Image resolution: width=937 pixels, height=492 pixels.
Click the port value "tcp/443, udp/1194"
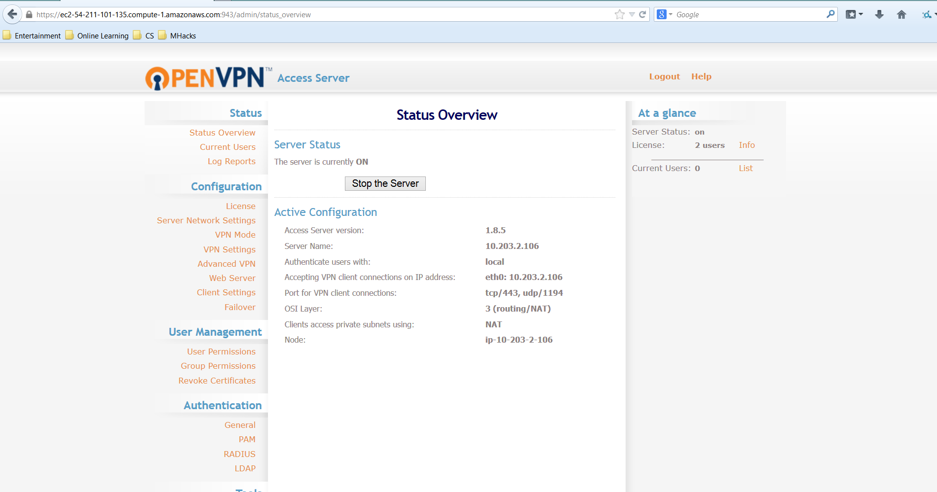pos(524,293)
